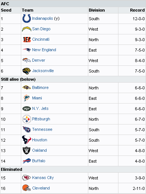This screenshot has height=194, width=146.
Task: Click the Record column header
Action: click(137, 10)
